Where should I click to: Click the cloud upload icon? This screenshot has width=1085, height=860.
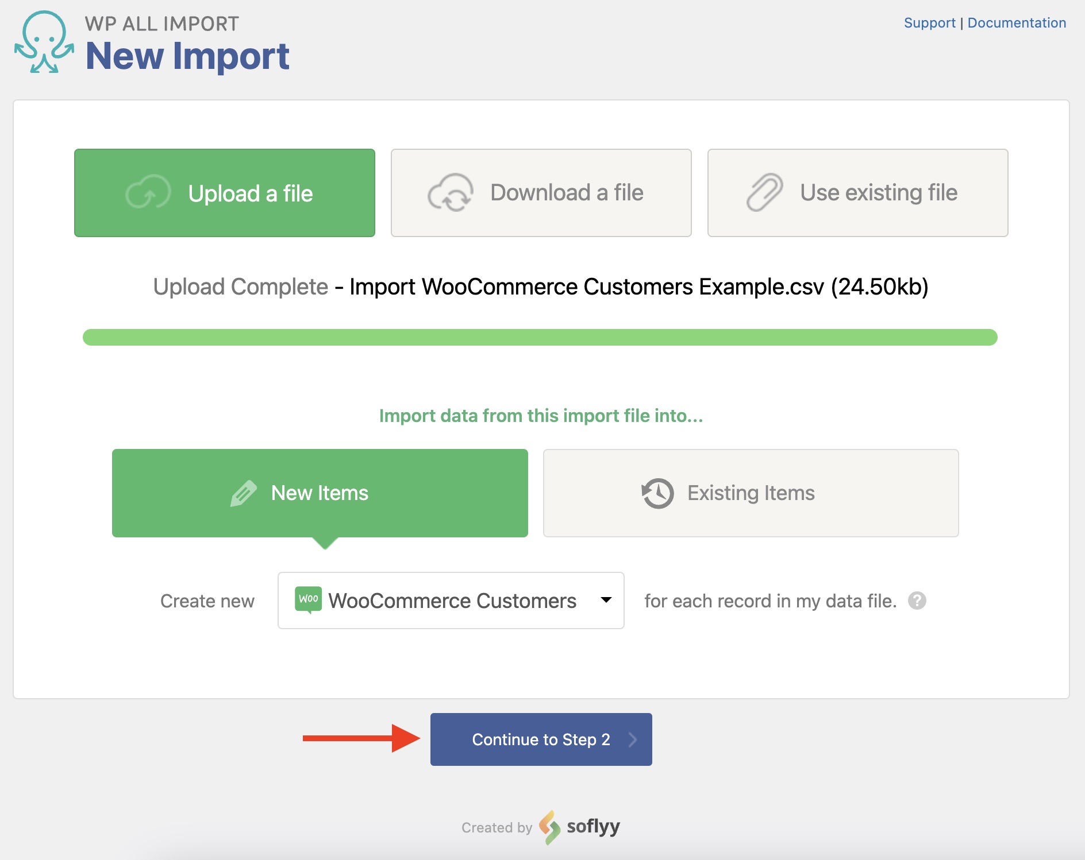tap(148, 192)
